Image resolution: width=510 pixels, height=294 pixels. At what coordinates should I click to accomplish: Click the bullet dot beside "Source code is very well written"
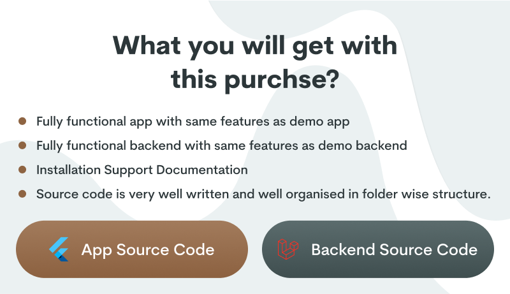tap(23, 195)
